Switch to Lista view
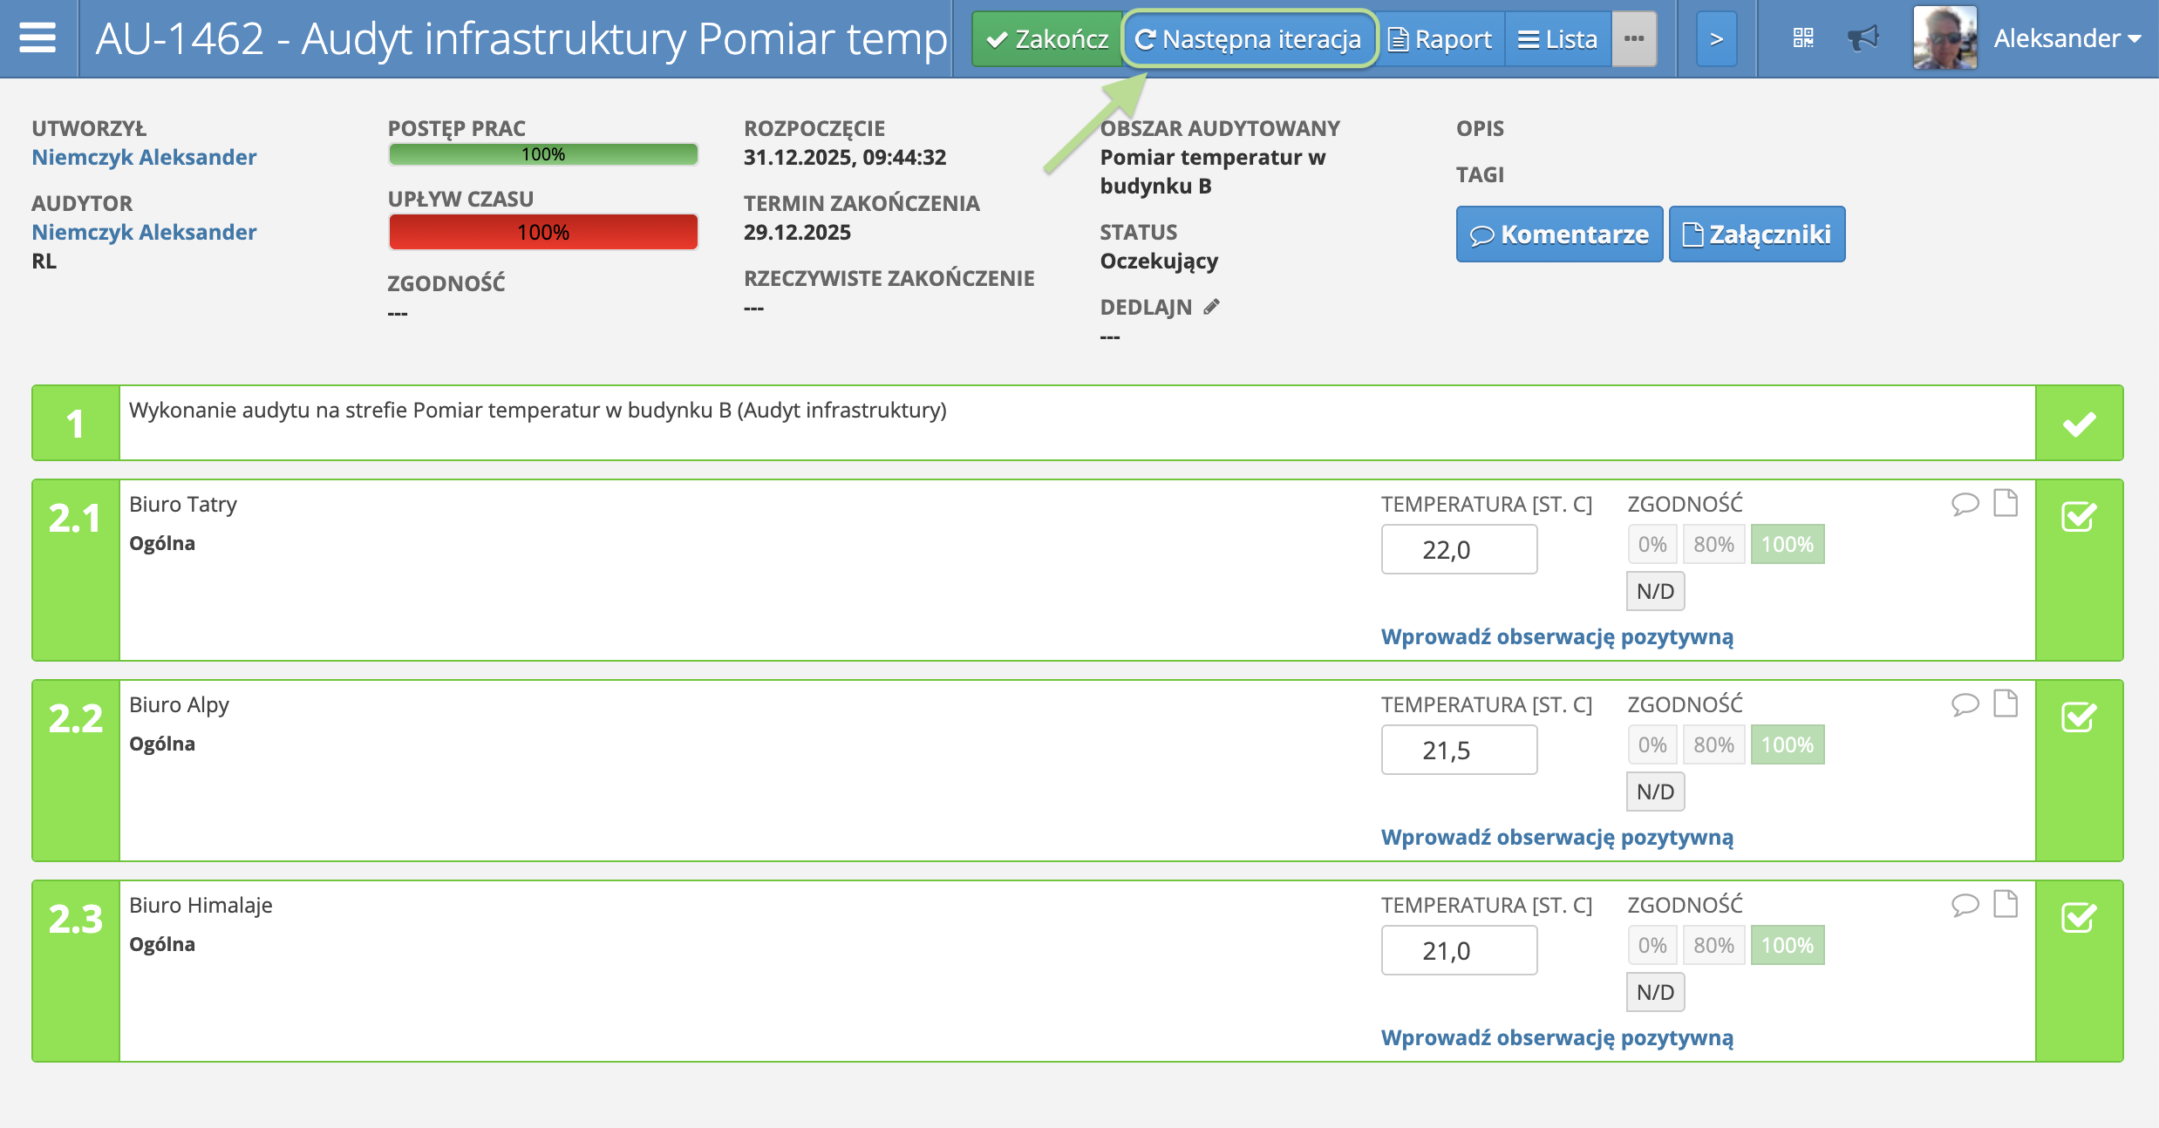 pyautogui.click(x=1557, y=38)
